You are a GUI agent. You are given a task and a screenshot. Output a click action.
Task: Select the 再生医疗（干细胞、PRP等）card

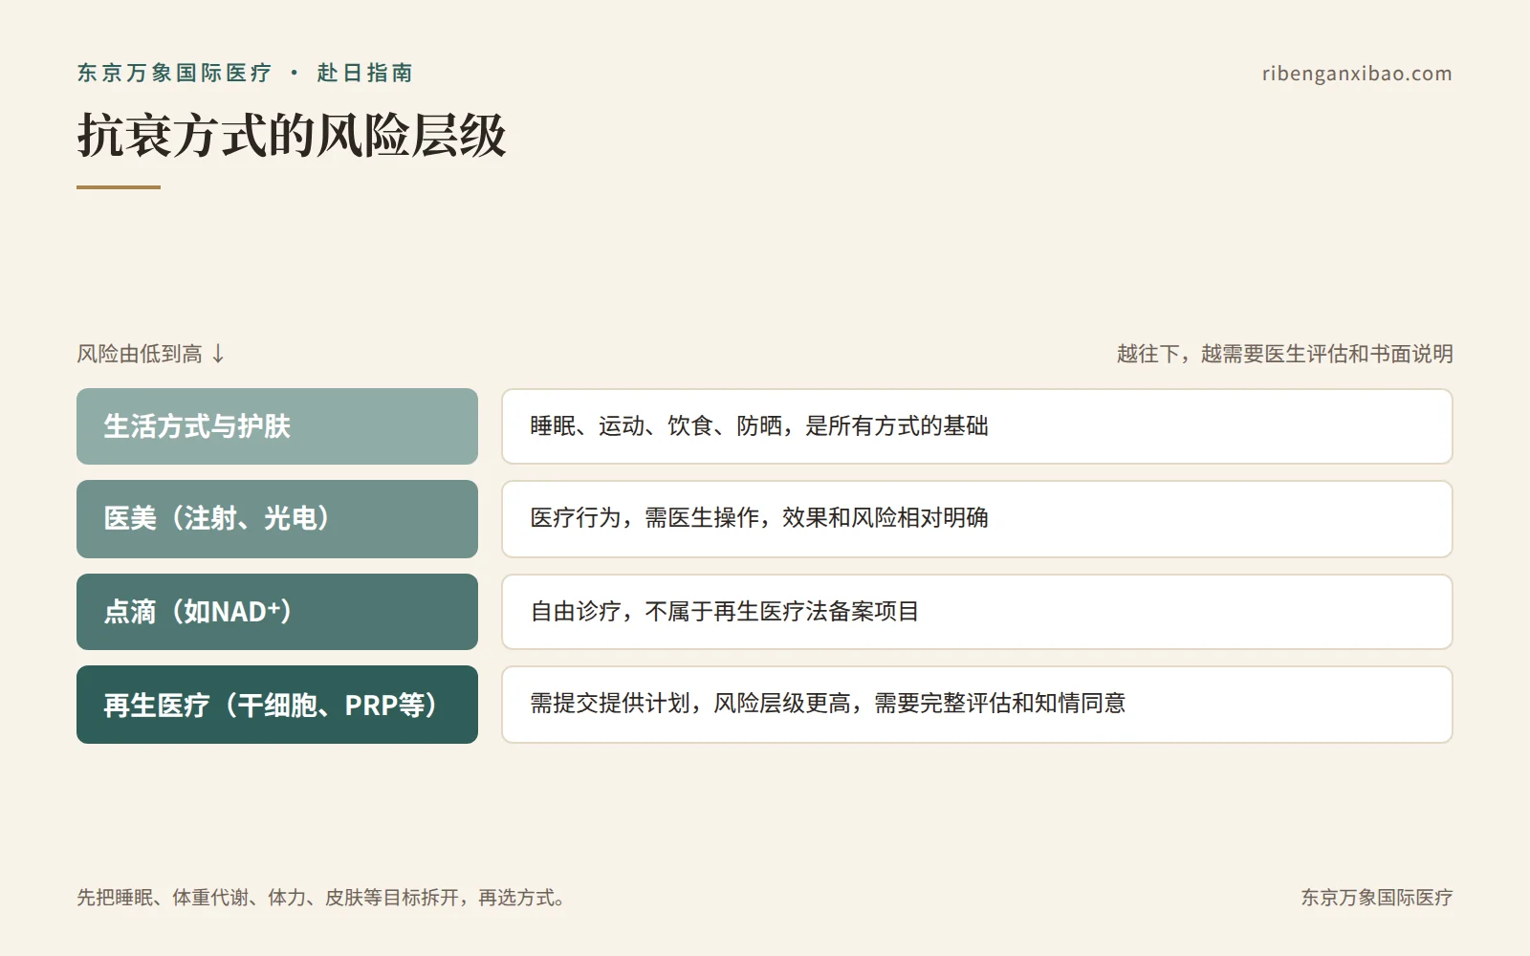point(277,705)
